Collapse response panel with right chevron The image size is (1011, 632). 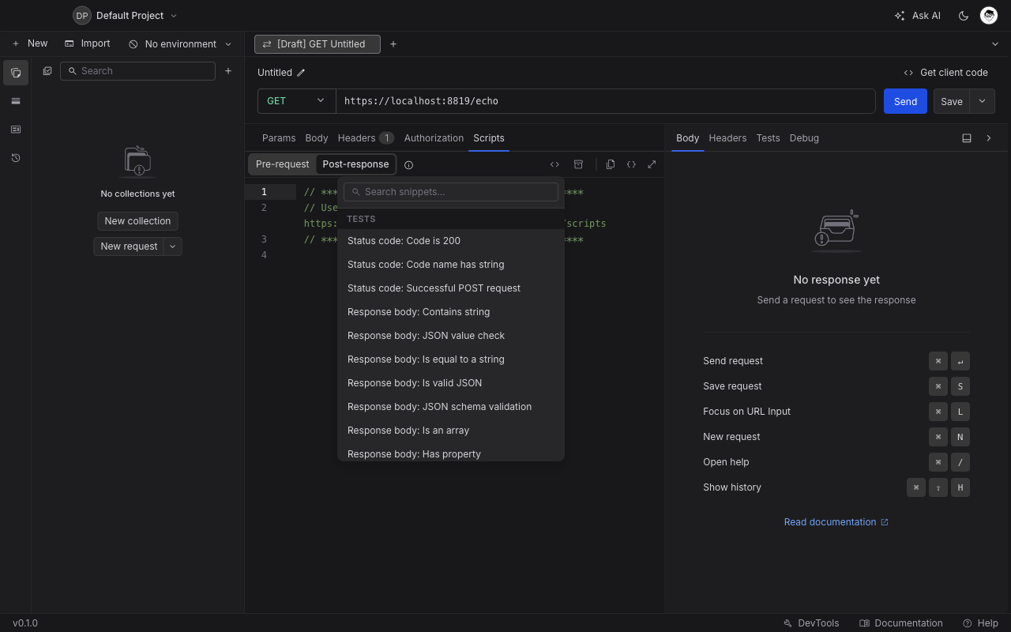(989, 138)
